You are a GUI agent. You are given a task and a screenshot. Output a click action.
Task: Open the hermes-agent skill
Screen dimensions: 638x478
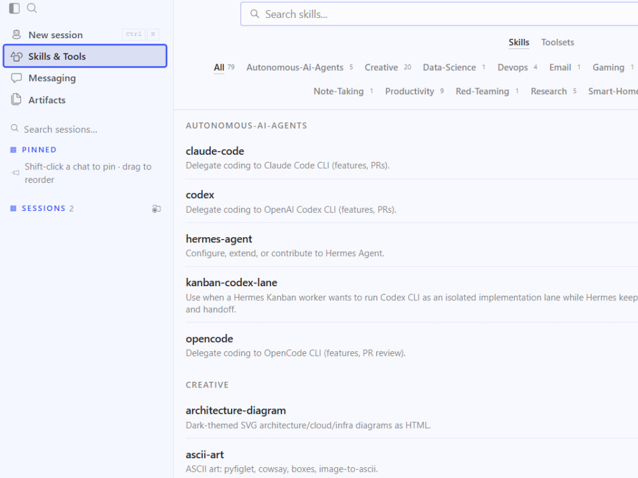[x=219, y=239]
